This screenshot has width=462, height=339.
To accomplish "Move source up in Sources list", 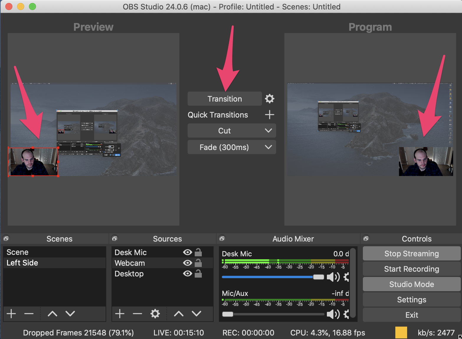I will point(179,314).
